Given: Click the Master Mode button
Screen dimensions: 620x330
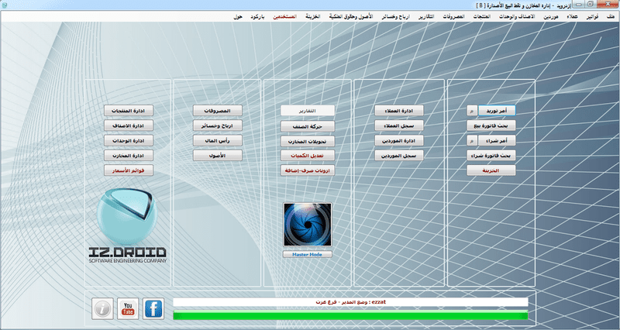Looking at the screenshot, I should [307, 255].
